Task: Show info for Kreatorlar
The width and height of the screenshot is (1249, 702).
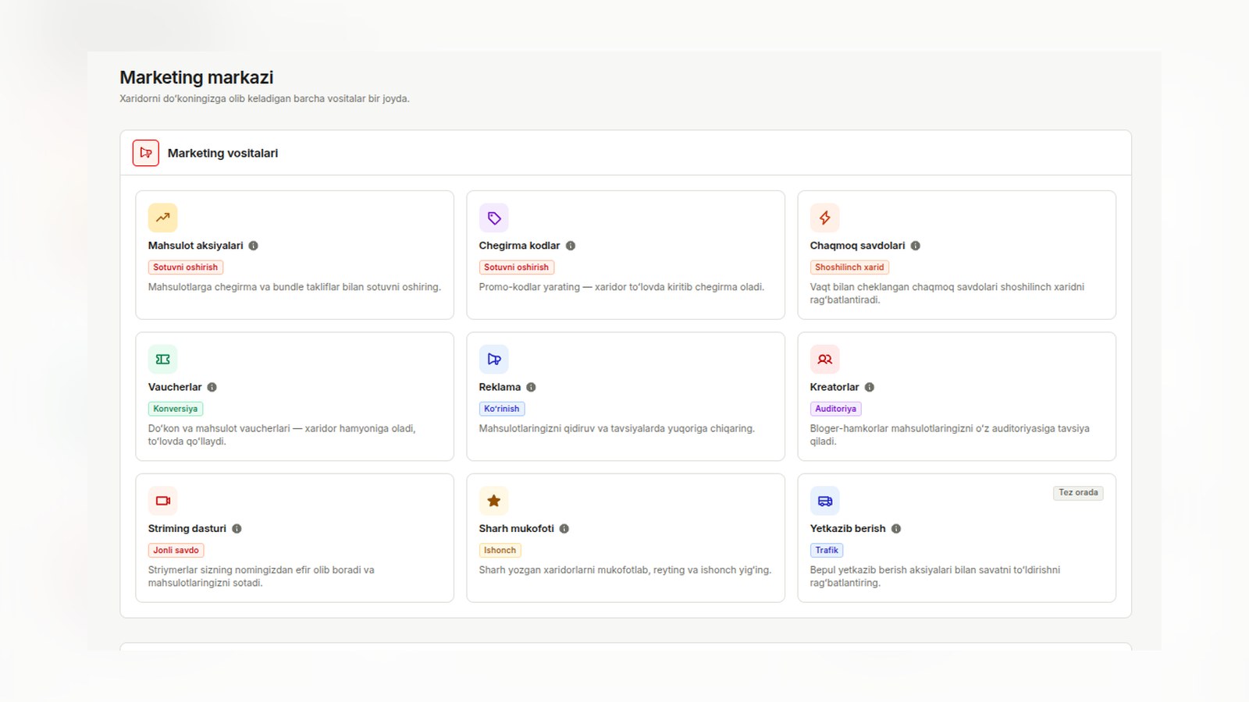Action: [870, 387]
